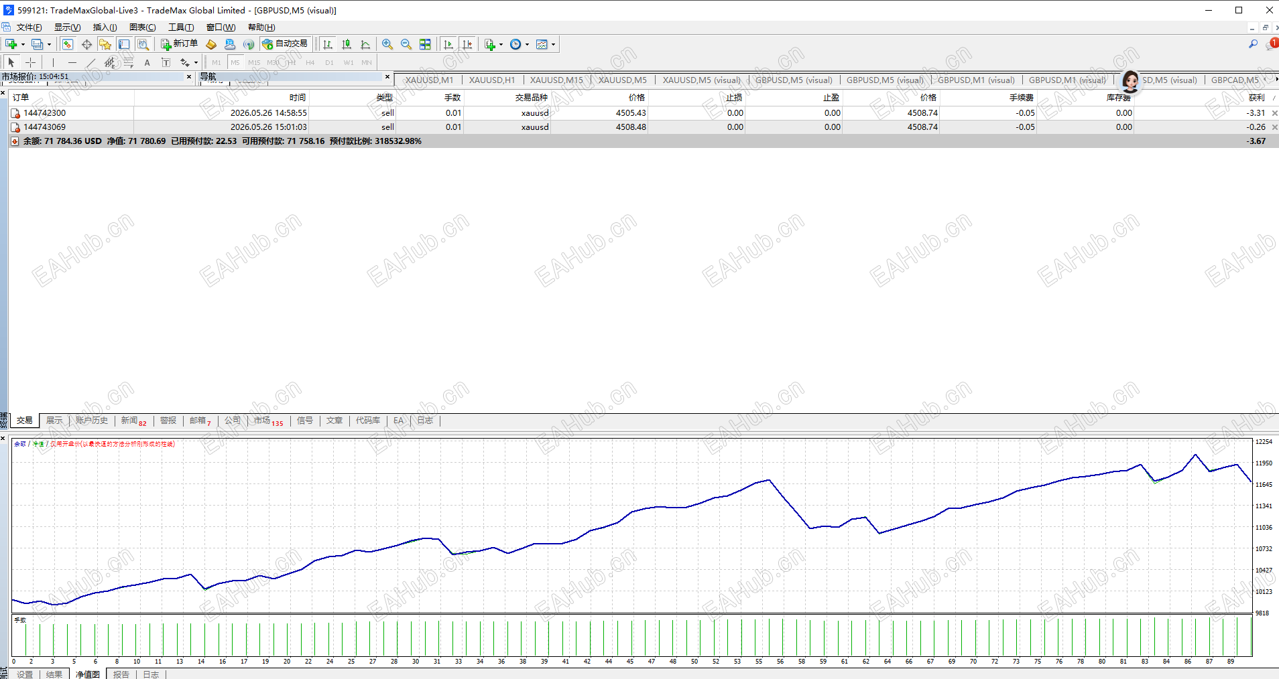Open the 工具(T) menu
This screenshot has height=679, width=1279.
point(181,27)
